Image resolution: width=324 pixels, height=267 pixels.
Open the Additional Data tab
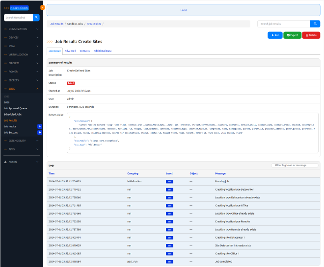pos(103,51)
